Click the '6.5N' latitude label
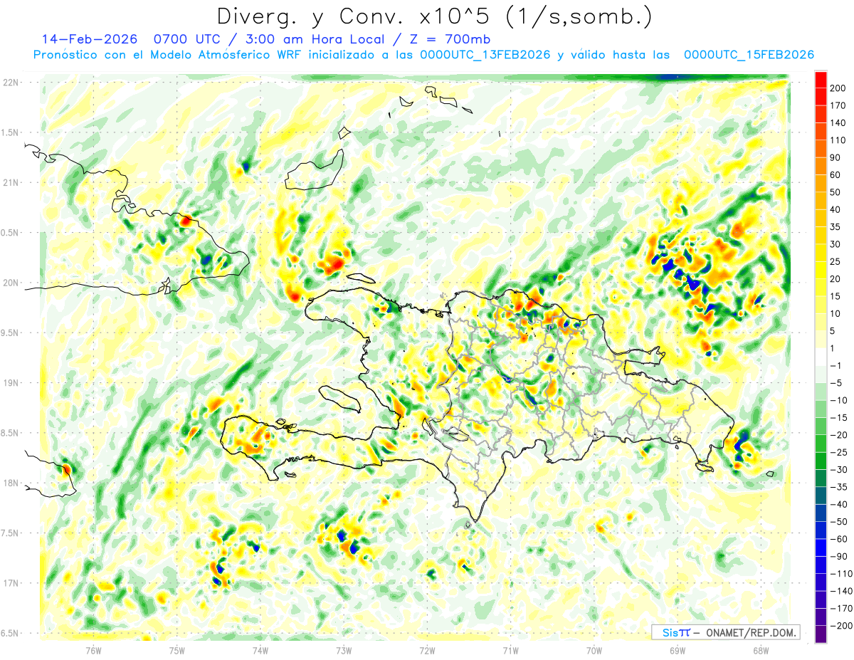This screenshot has height=660, width=854. pos(11,633)
